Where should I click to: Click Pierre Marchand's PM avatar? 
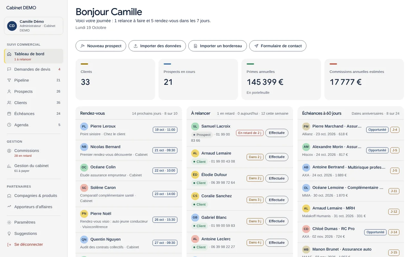[306, 126]
